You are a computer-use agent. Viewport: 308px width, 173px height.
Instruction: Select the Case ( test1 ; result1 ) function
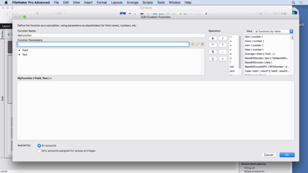click(267, 71)
